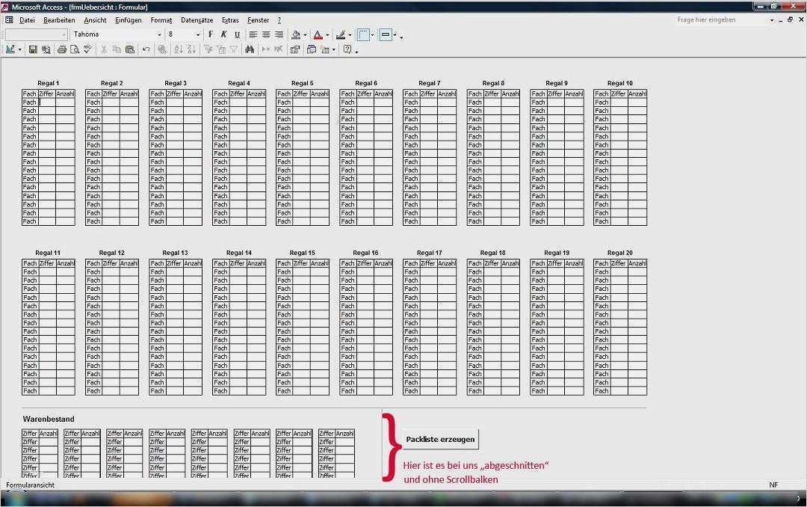Click the Paste clipboard icon

[x=130, y=49]
